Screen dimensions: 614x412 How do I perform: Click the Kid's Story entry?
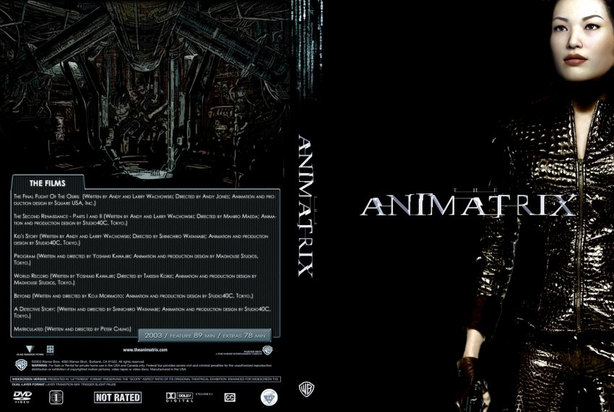(141, 240)
